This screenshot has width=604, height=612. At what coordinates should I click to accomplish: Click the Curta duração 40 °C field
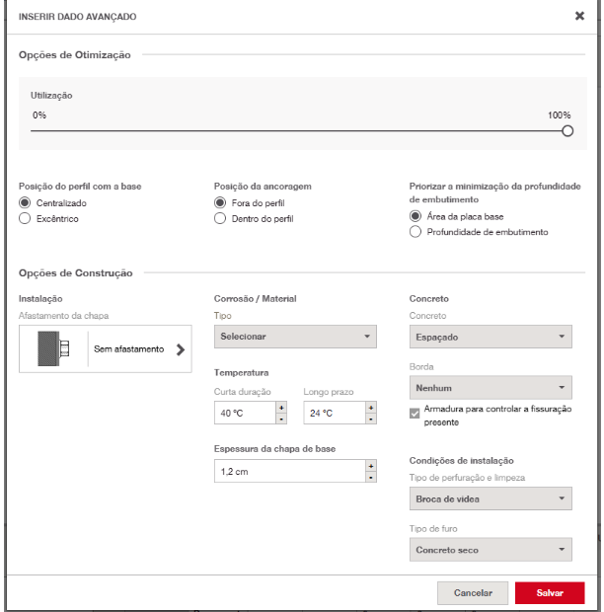point(245,413)
